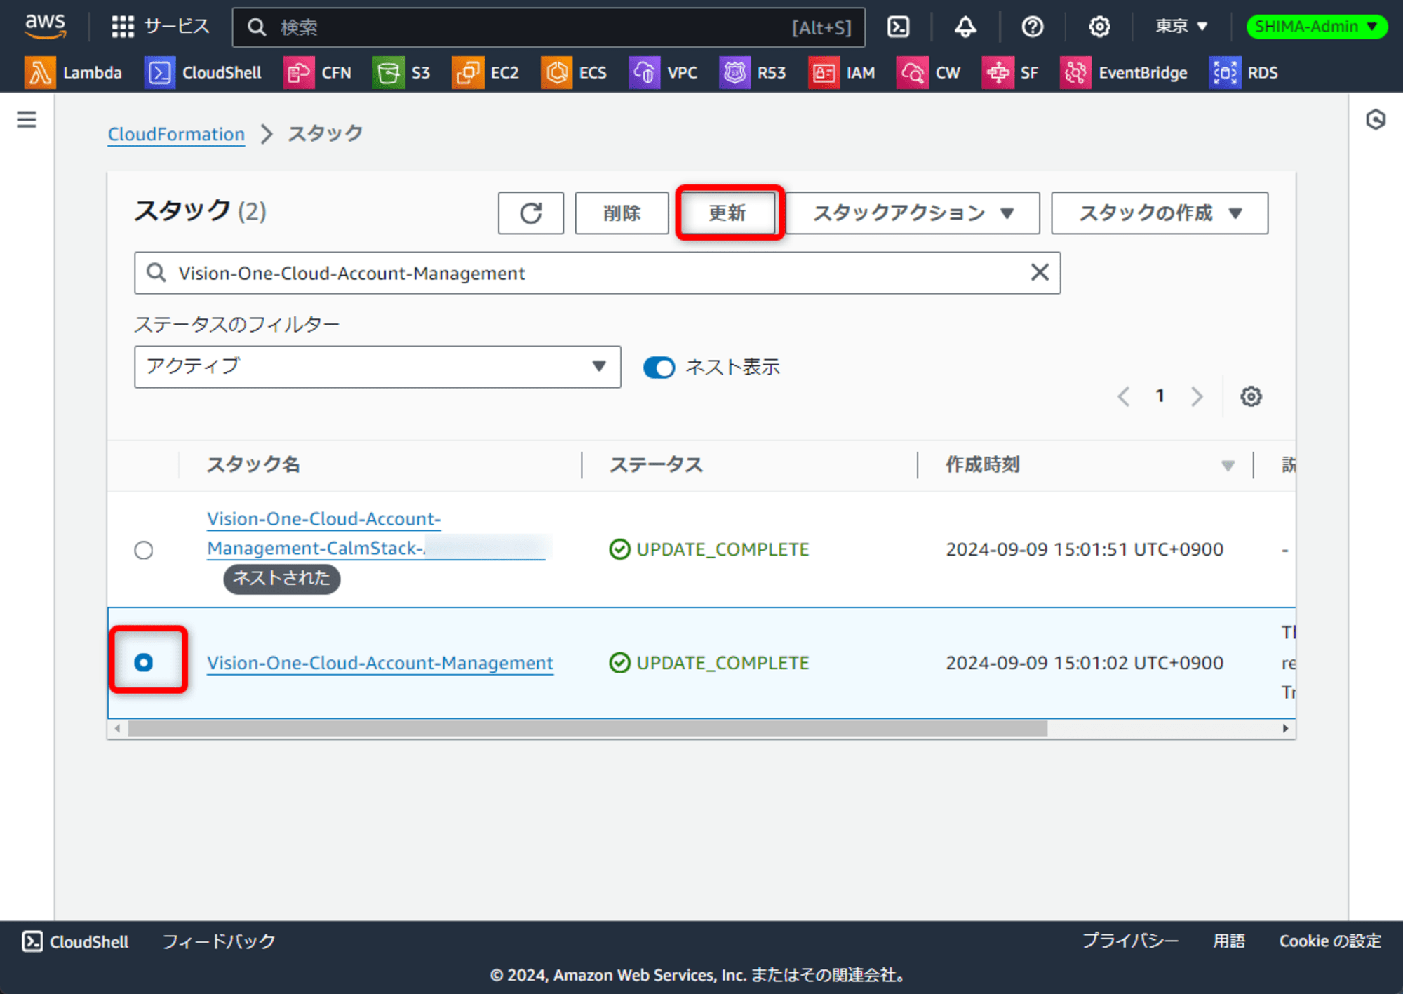Sort by スタック名 column header

[x=253, y=464]
